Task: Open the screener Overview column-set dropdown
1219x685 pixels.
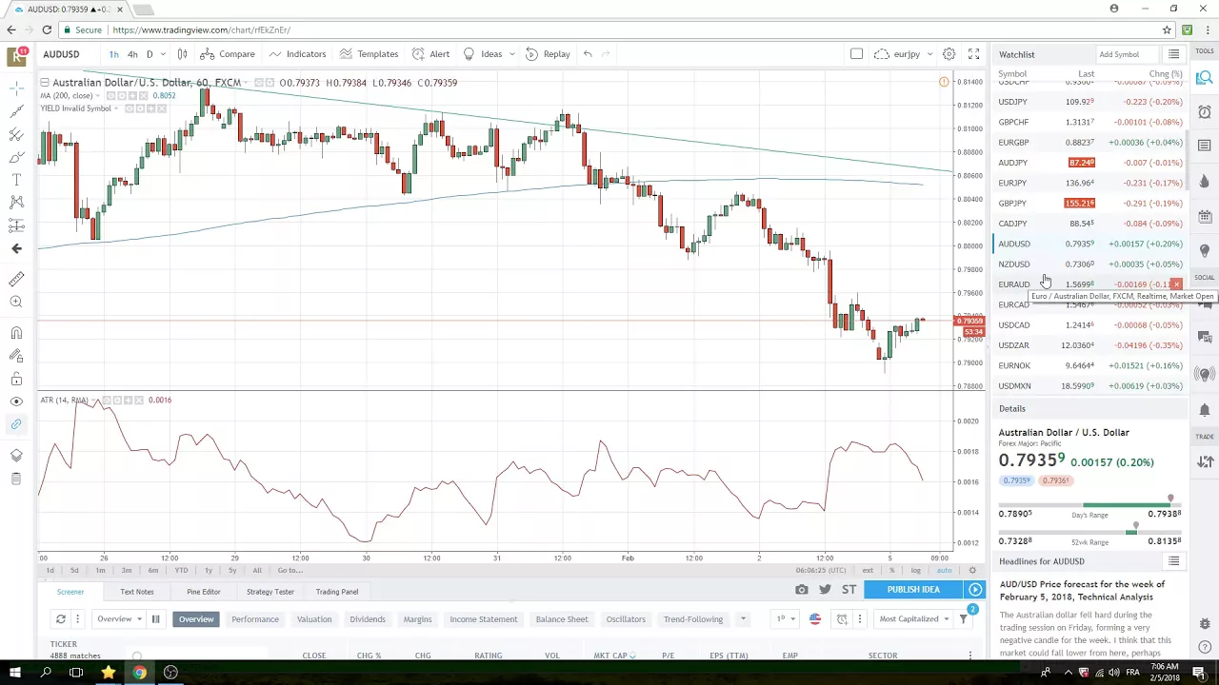Action: (120, 619)
